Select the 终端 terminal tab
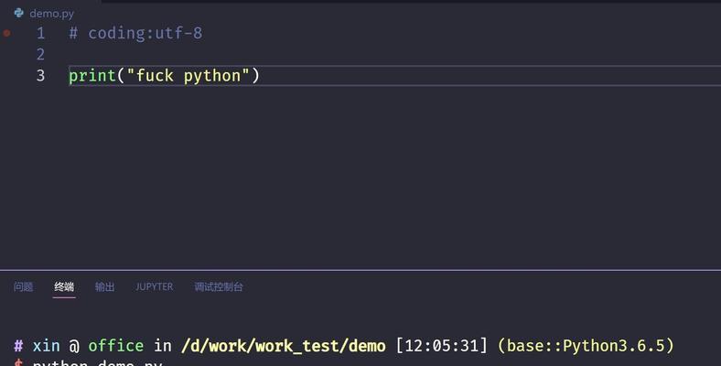 click(64, 287)
